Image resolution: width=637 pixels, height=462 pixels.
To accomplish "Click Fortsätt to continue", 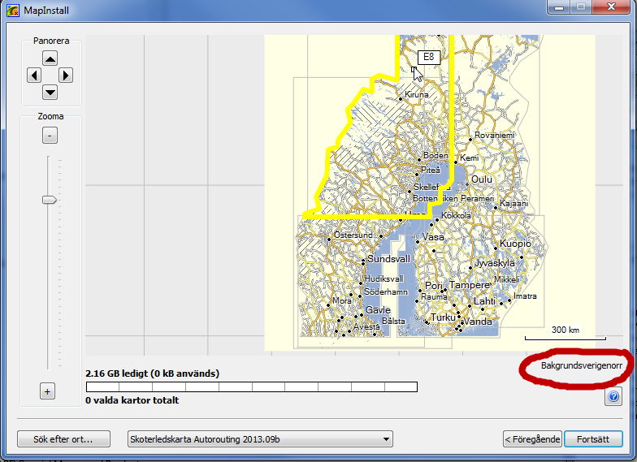I will tap(593, 439).
